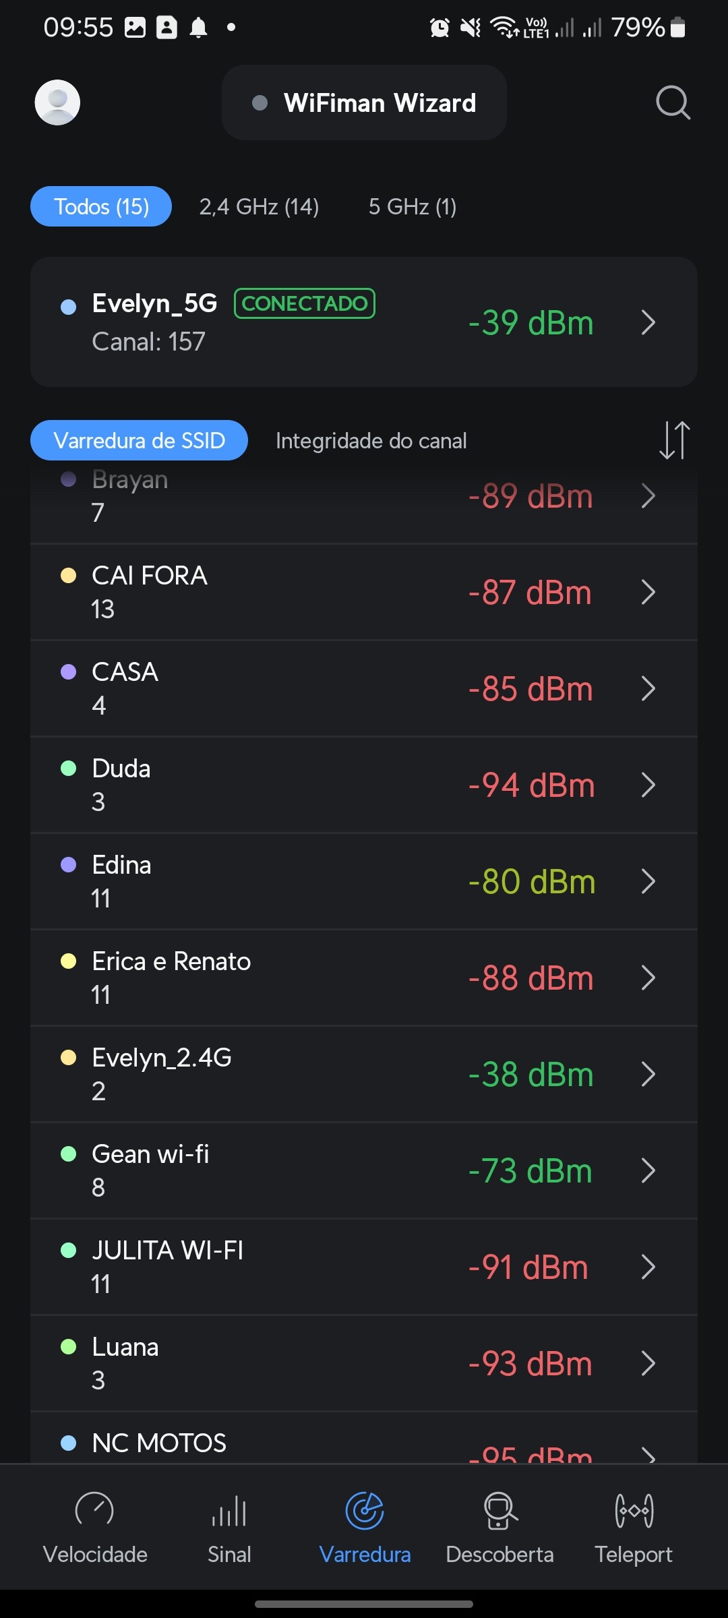Expand details chevron for Edina network
Screen dimensions: 728x1618
(x=648, y=881)
